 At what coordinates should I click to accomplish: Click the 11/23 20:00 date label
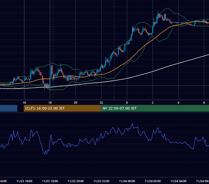coord(76,181)
